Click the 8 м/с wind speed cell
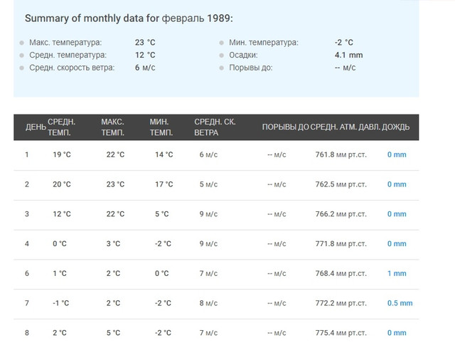455x345 pixels. coord(208,303)
